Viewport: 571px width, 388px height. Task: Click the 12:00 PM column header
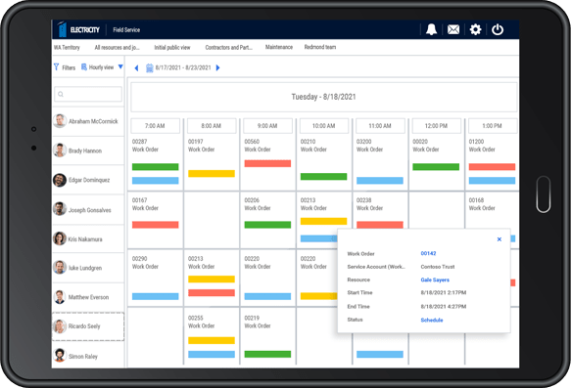point(436,126)
